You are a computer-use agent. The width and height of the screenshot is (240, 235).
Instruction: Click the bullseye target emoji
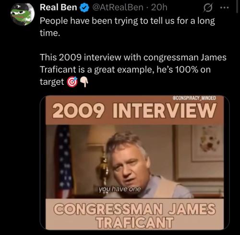(x=72, y=82)
